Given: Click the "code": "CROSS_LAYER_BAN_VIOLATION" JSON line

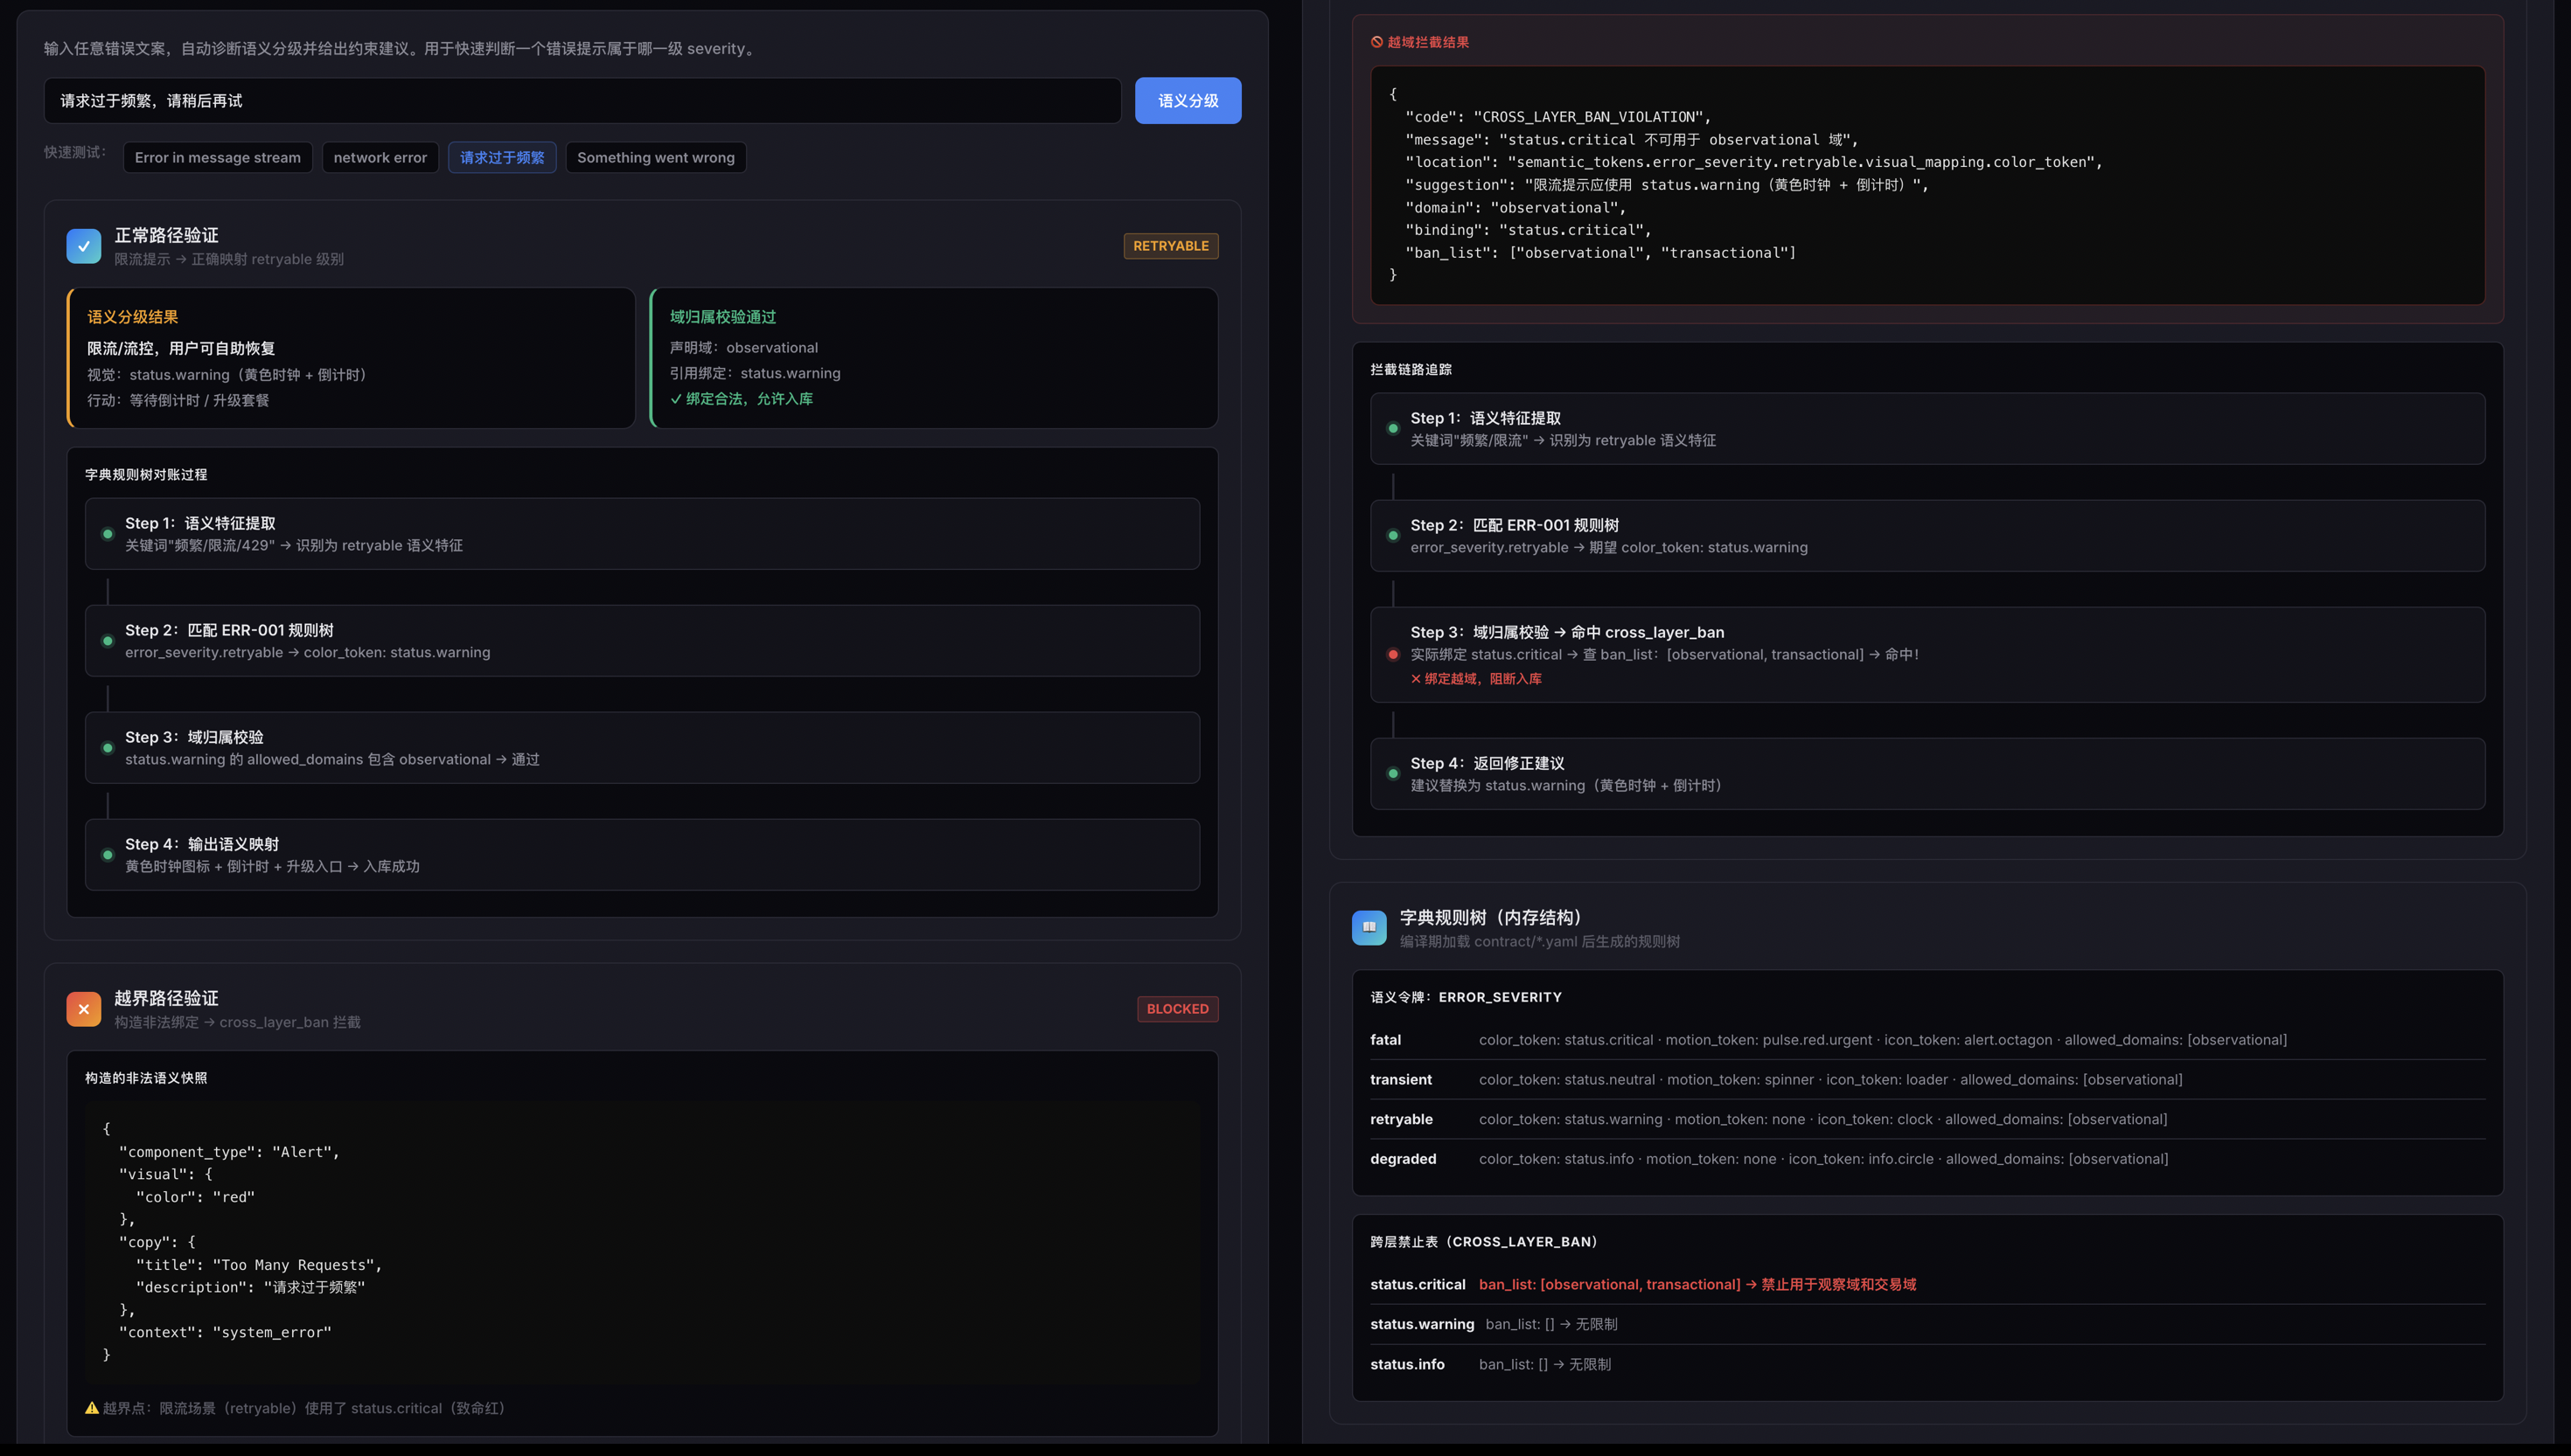Looking at the screenshot, I should pos(1557,117).
